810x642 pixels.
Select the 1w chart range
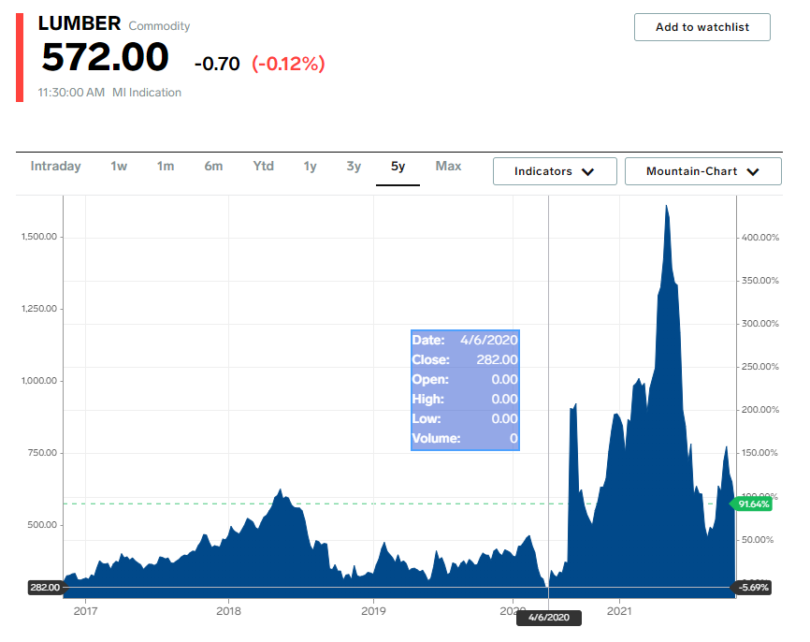coord(119,167)
